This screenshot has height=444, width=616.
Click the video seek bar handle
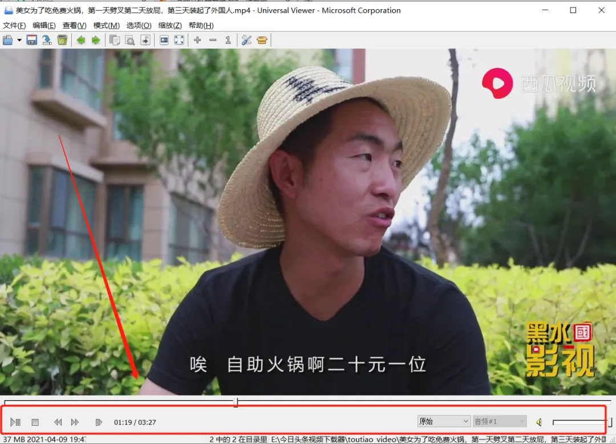coord(236,402)
